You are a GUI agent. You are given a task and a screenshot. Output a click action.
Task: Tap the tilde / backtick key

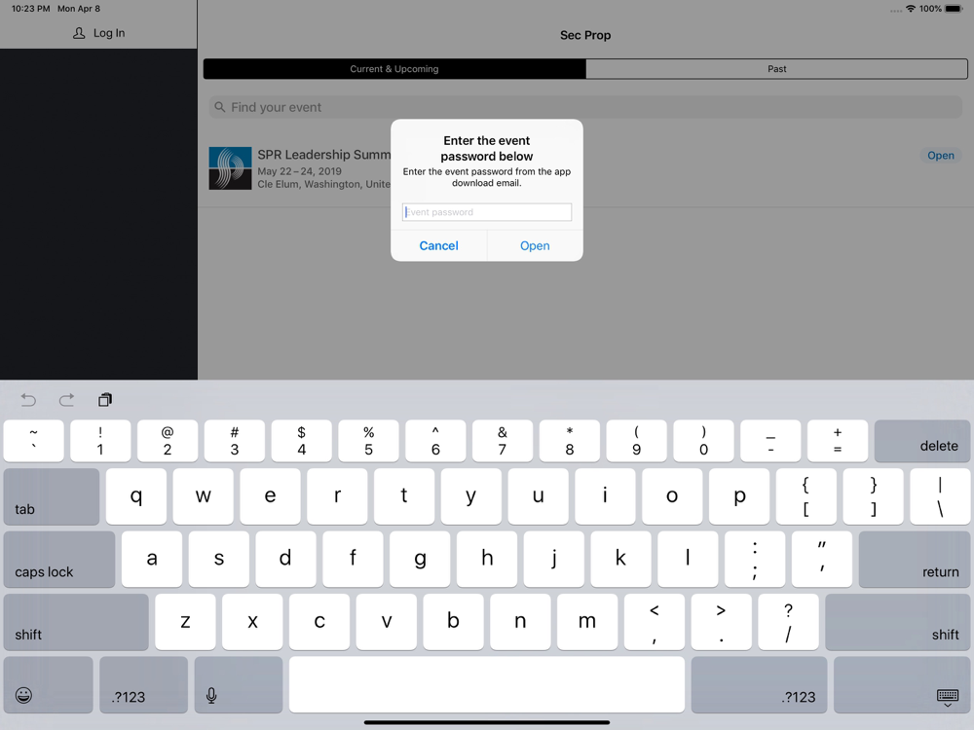click(33, 441)
